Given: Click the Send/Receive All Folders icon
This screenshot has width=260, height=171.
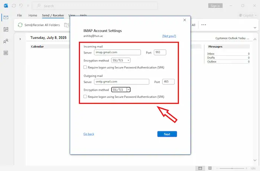Looking at the screenshot, I should 20,25.
